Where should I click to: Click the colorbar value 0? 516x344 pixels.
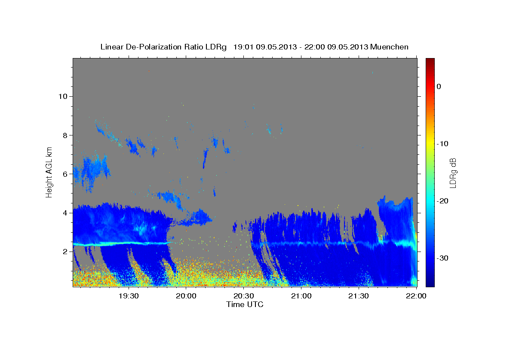439,86
